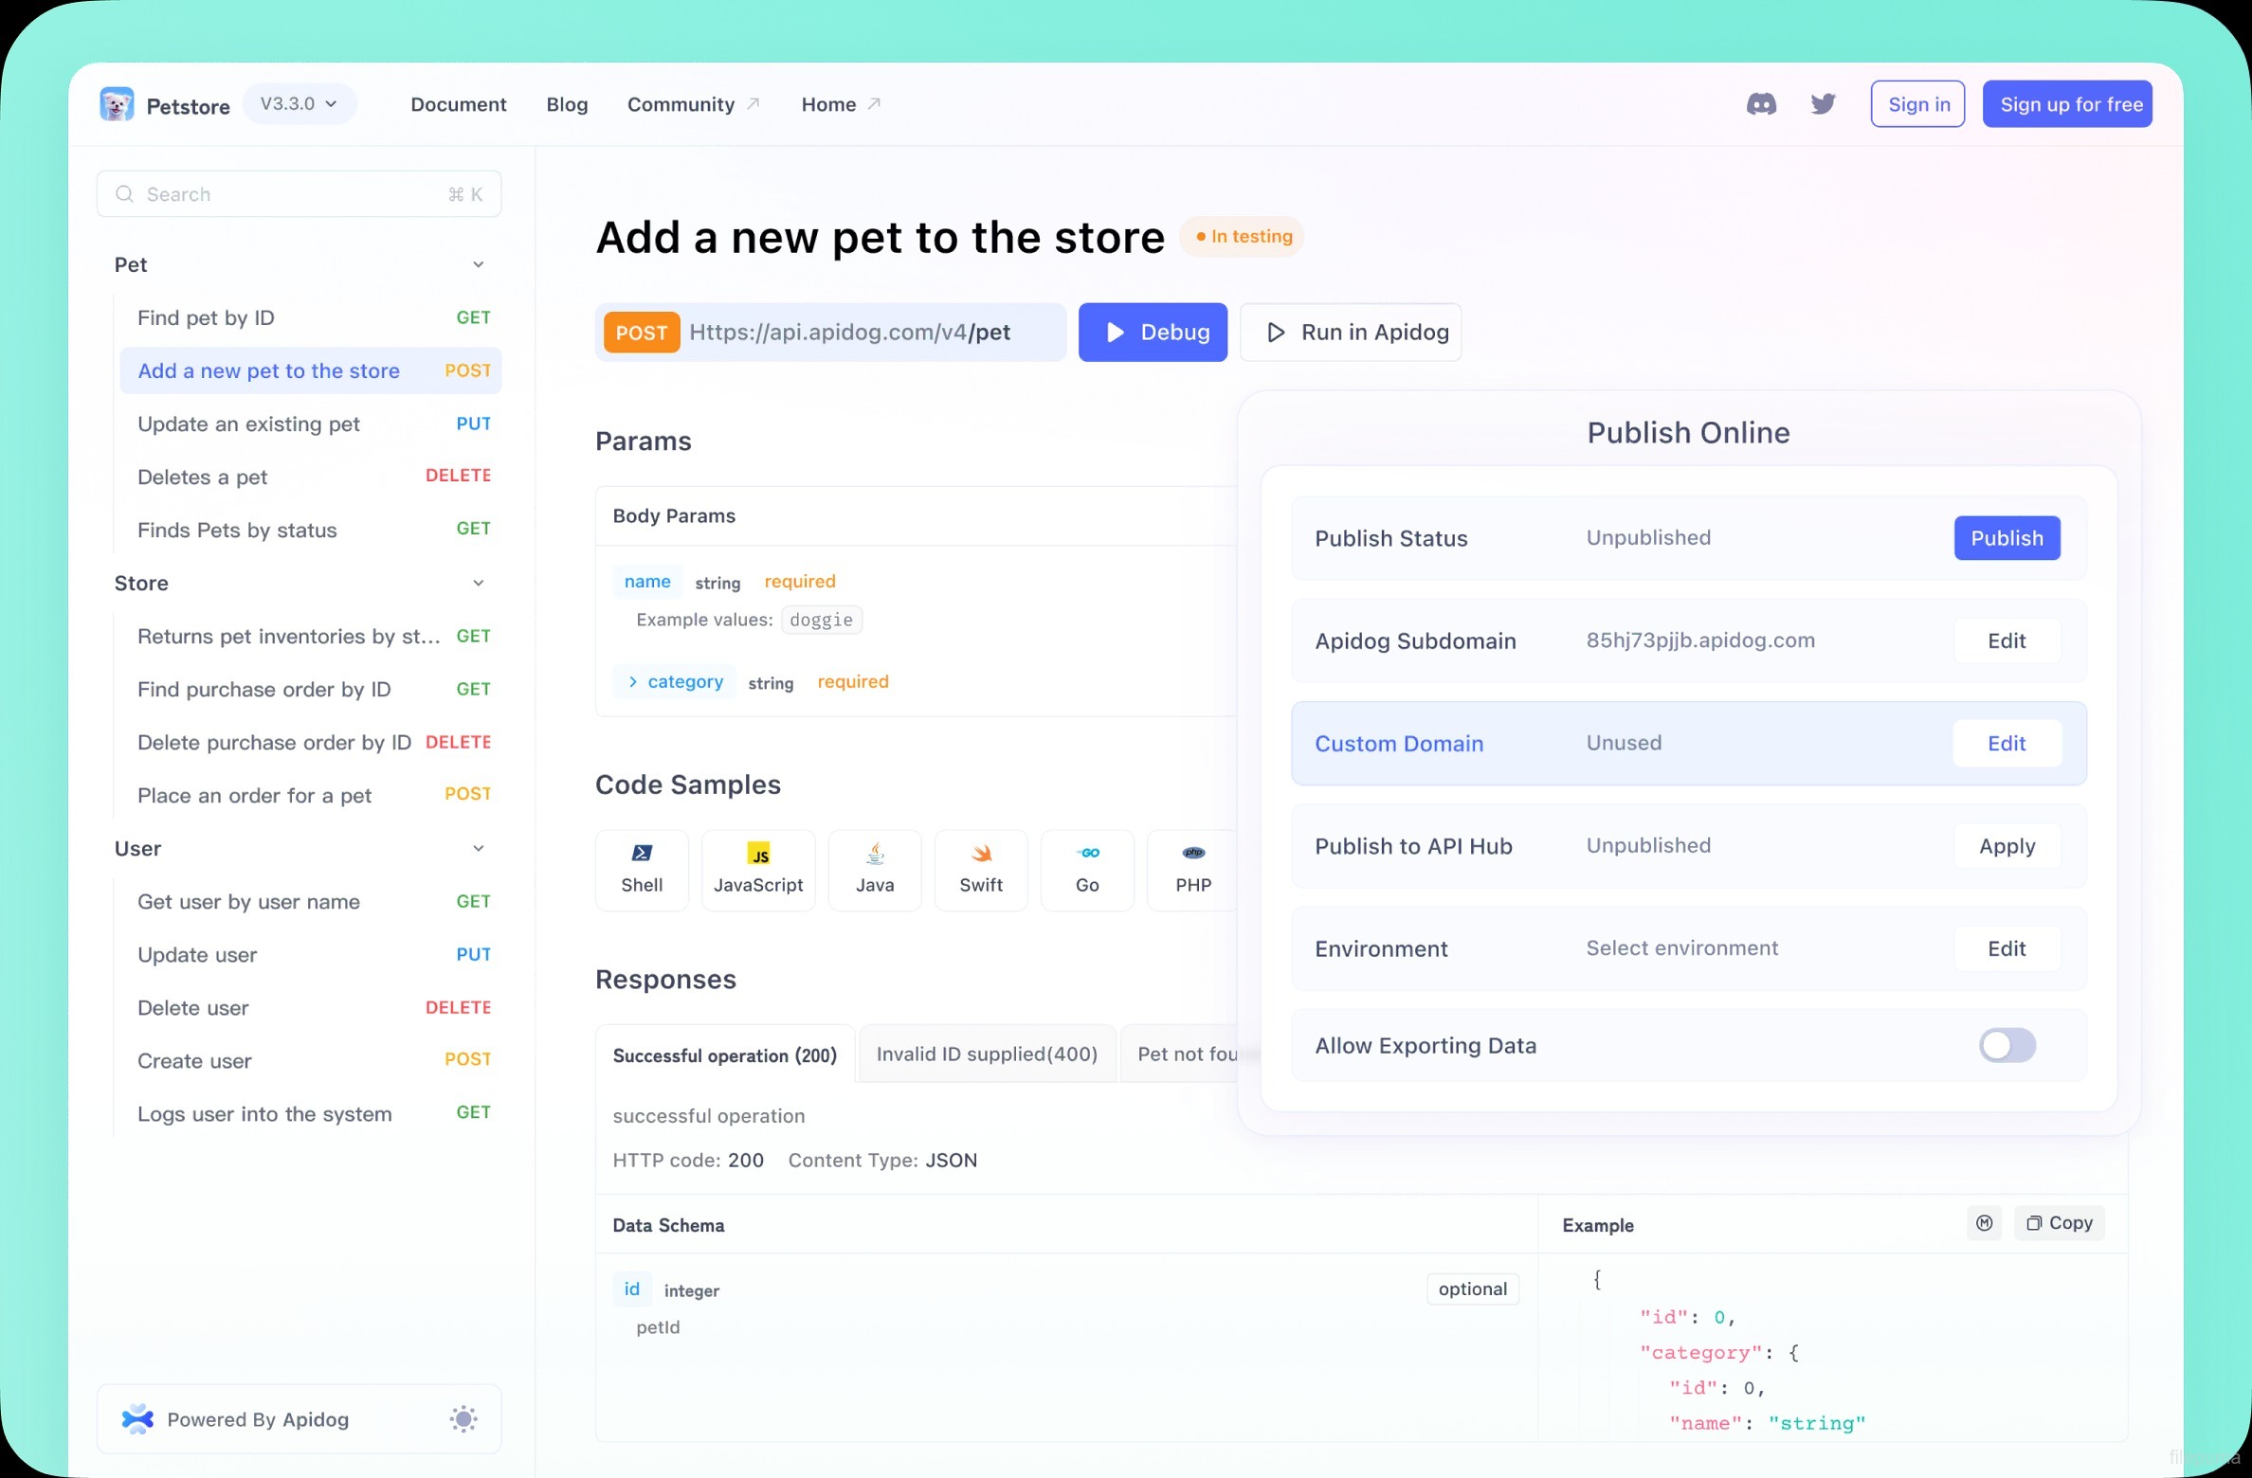The width and height of the screenshot is (2252, 1478).
Task: Toggle the Allow Exporting Data switch
Action: click(x=2007, y=1045)
